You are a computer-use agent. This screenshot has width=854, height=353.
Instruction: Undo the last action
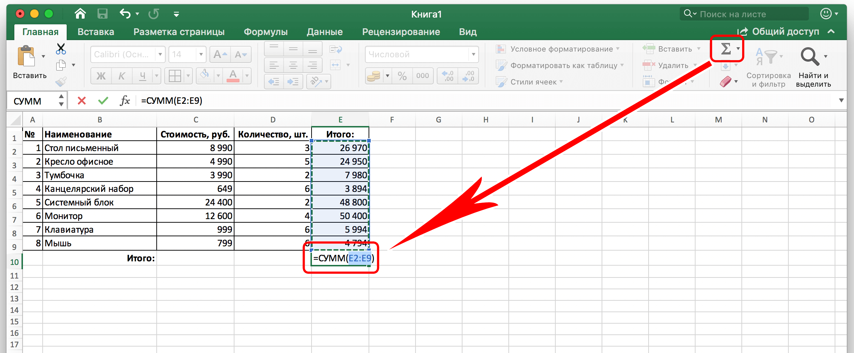coord(125,14)
